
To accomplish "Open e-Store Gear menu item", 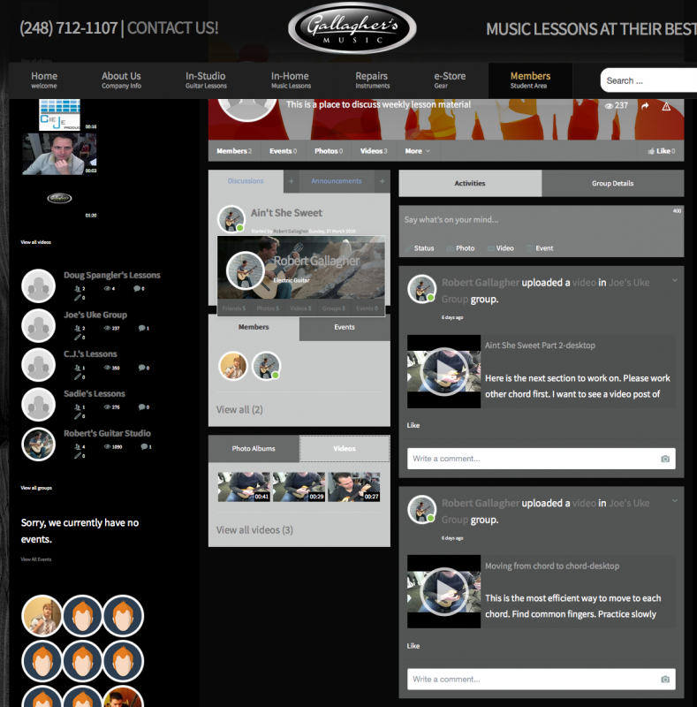I will 450,80.
